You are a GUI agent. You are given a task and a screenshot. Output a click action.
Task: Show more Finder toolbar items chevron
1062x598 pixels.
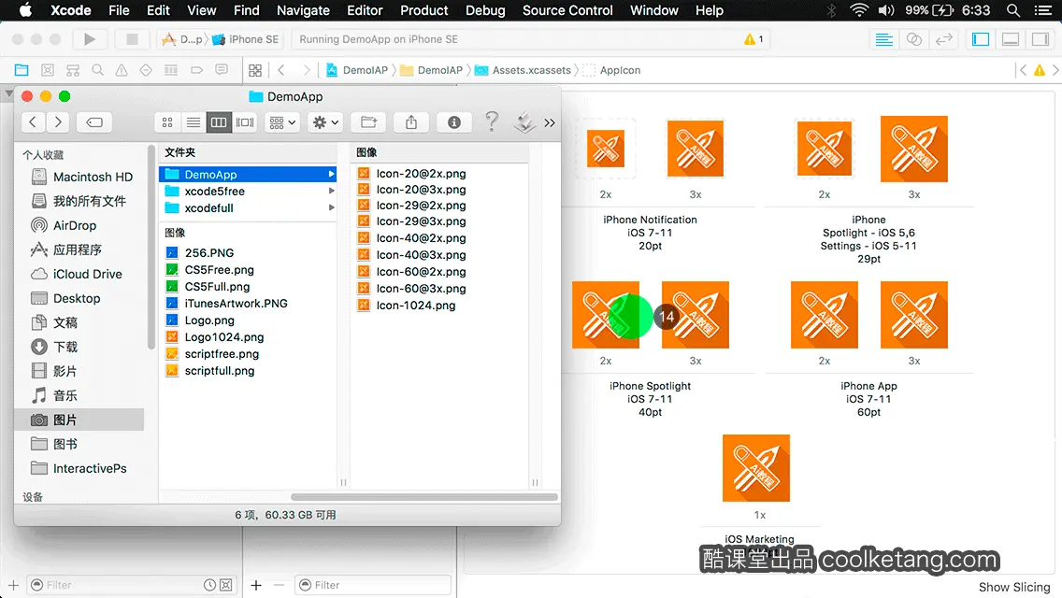coord(550,122)
